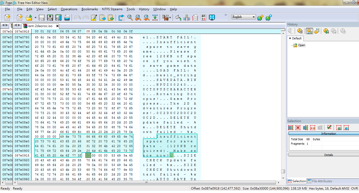Toggle the history list-view clock button
This screenshot has height=193, width=359.
[309, 31]
